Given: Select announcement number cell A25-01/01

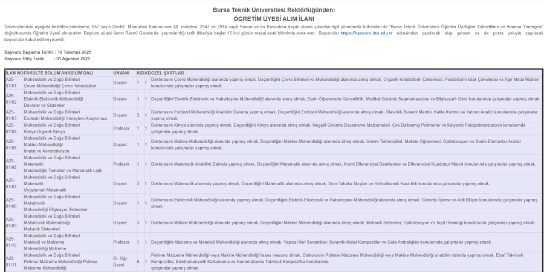Looking at the screenshot, I should click(15, 83).
